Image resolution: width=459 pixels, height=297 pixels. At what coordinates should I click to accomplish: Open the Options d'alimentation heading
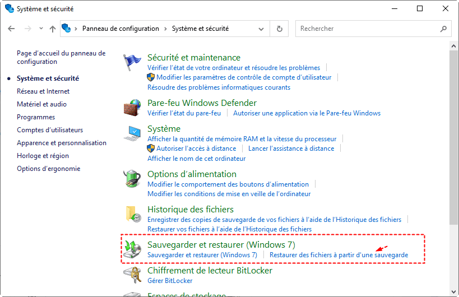tap(192, 174)
